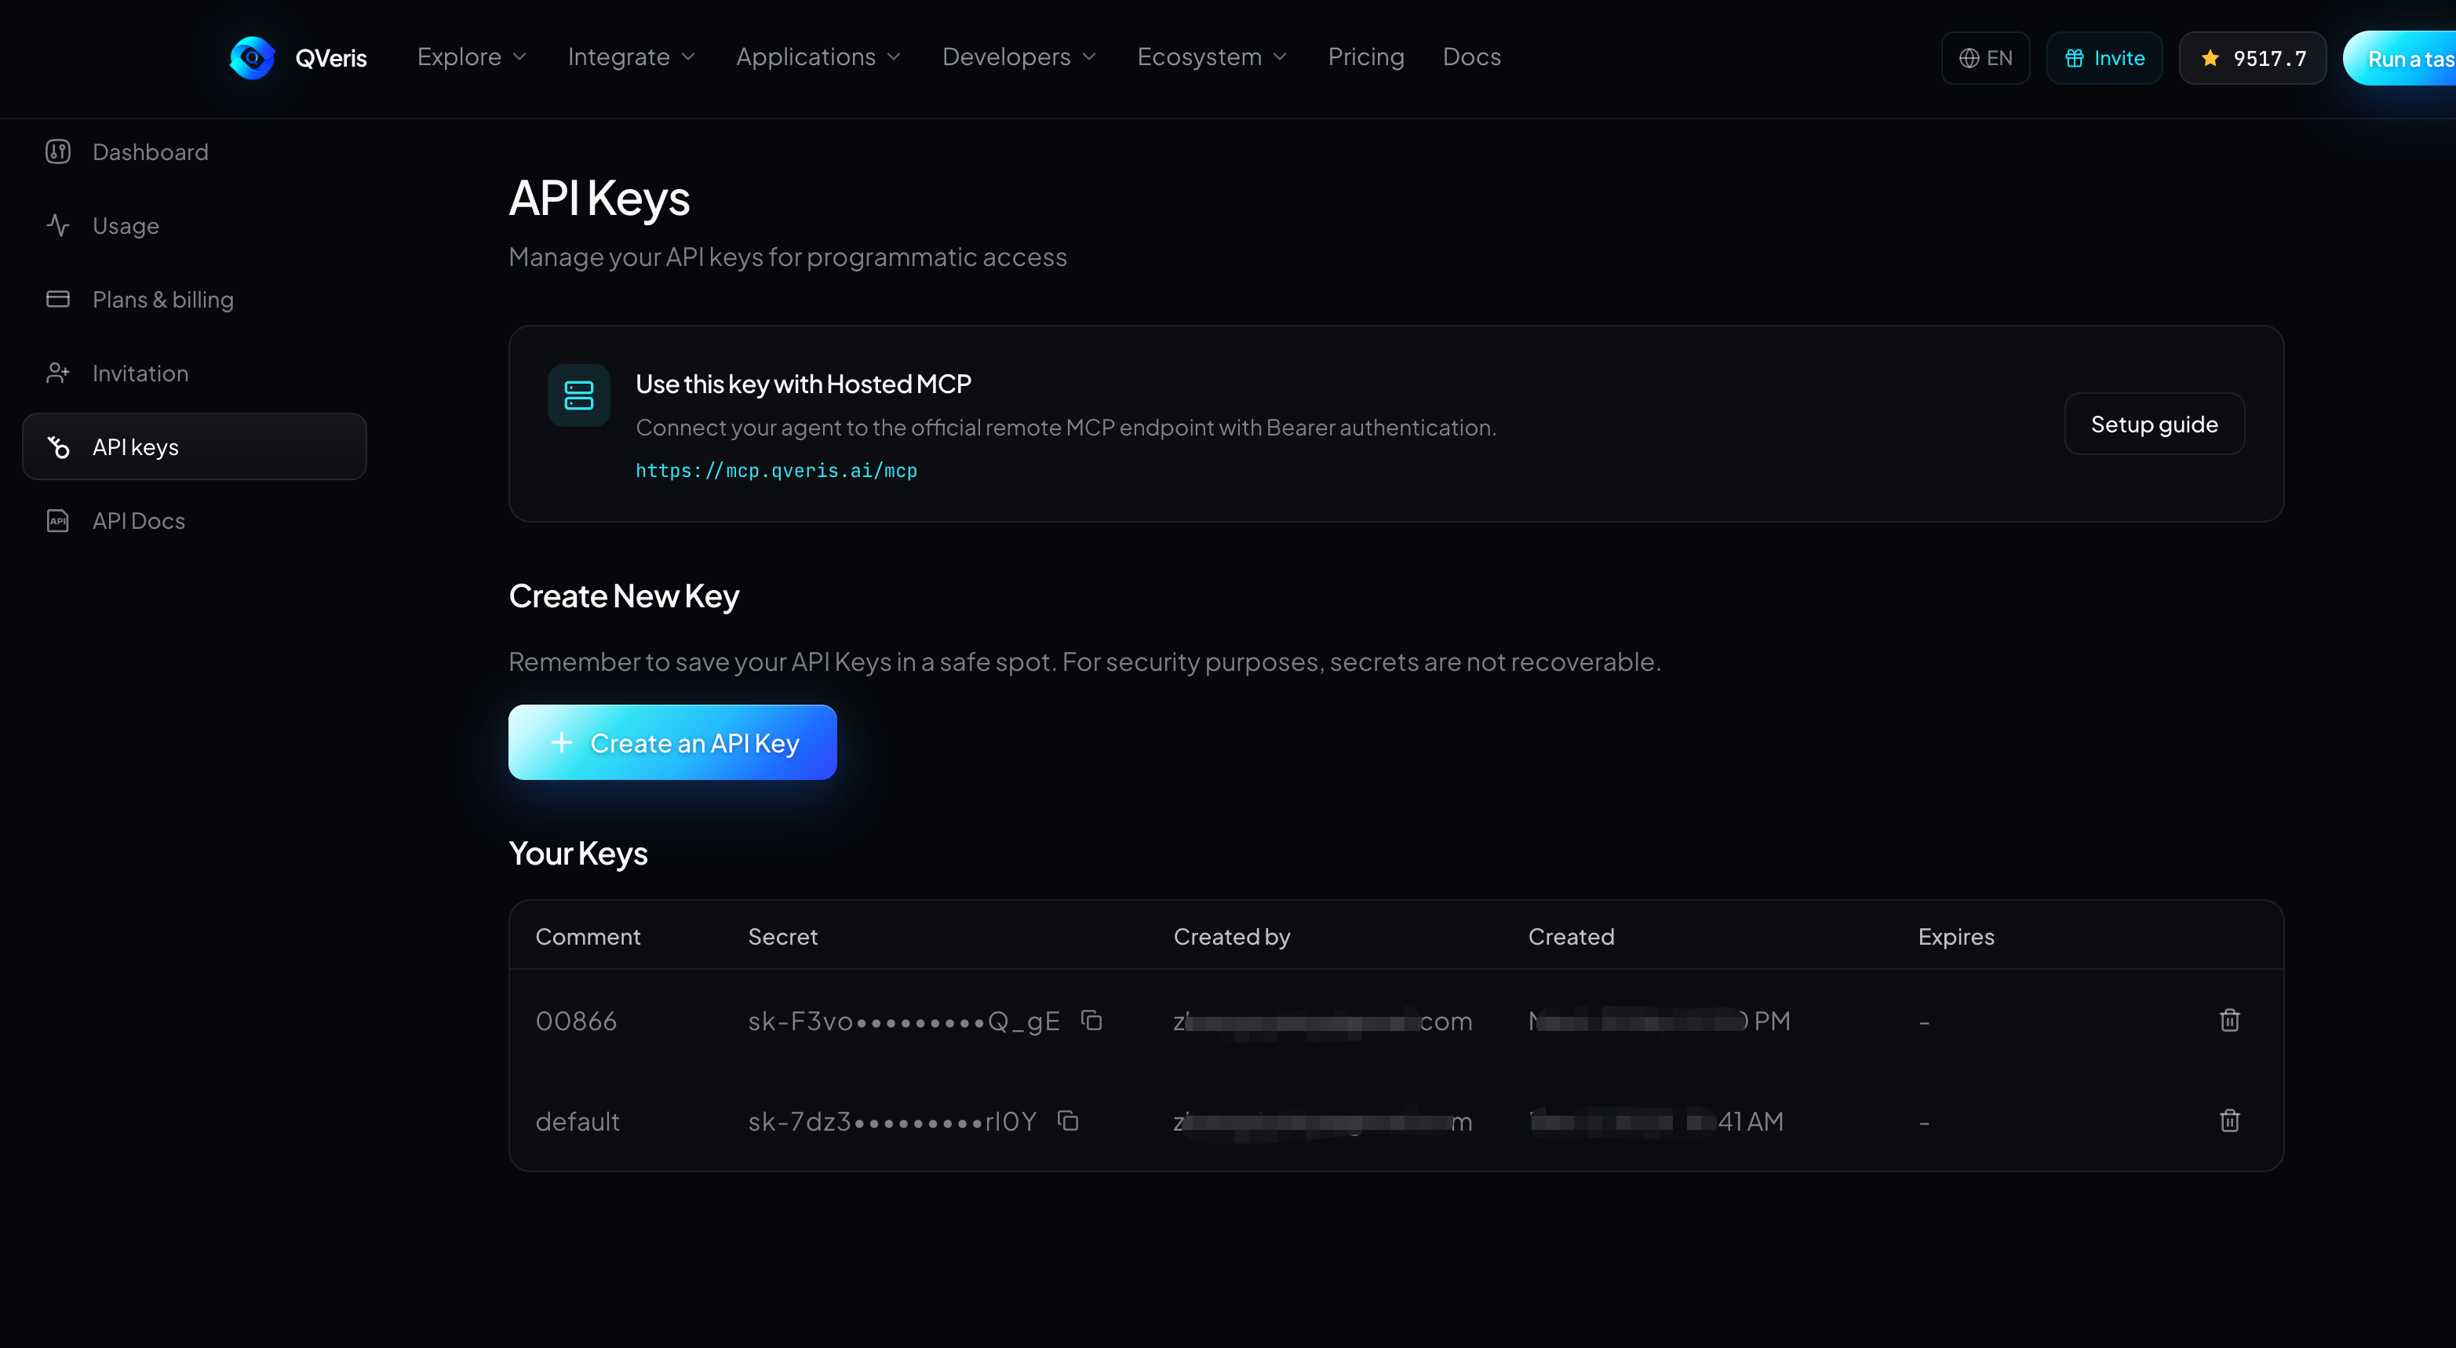Open the Dashboard sidebar item

coord(195,151)
